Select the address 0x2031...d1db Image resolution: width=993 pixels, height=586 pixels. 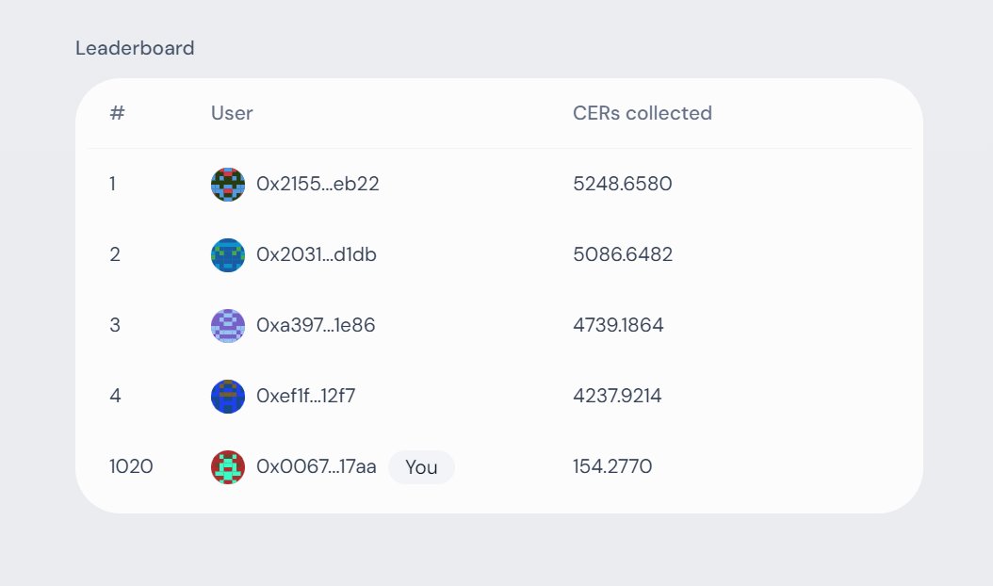pyautogui.click(x=317, y=254)
